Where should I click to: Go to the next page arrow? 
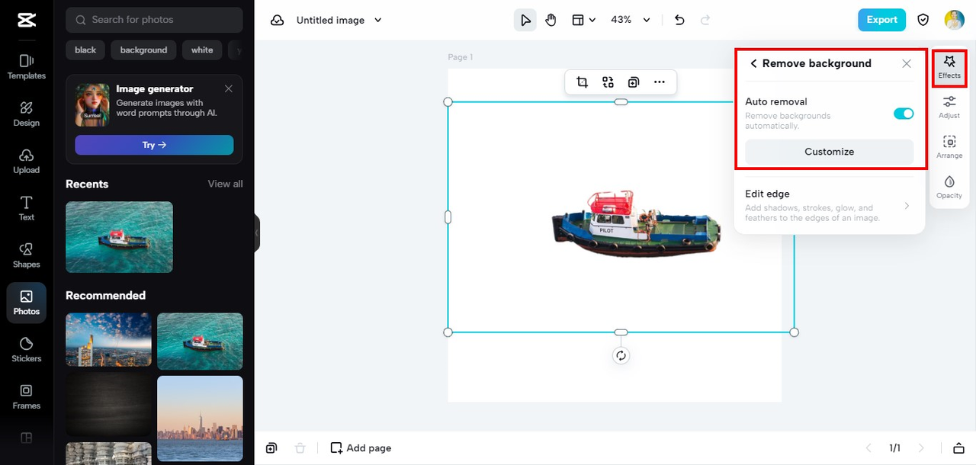coord(921,448)
